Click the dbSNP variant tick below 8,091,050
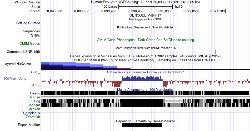This screenshot has width=250, height=131. [x=192, y=52]
